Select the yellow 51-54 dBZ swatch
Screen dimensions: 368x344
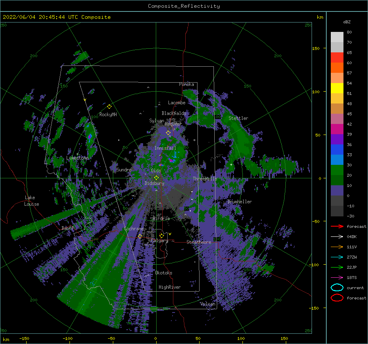tap(337, 88)
